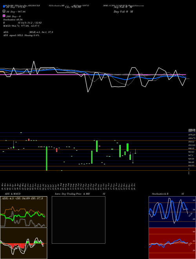Click the white 50 Day legend swatch

click(x=4, y=11)
